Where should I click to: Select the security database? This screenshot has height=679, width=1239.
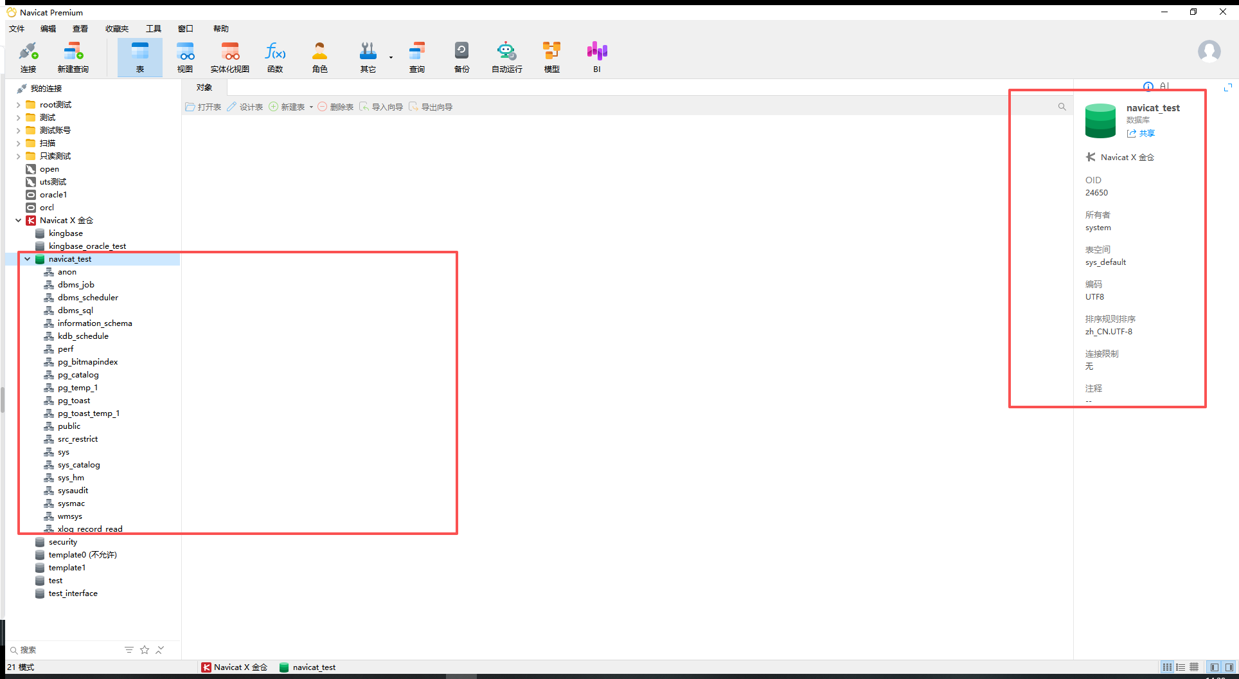click(62, 542)
